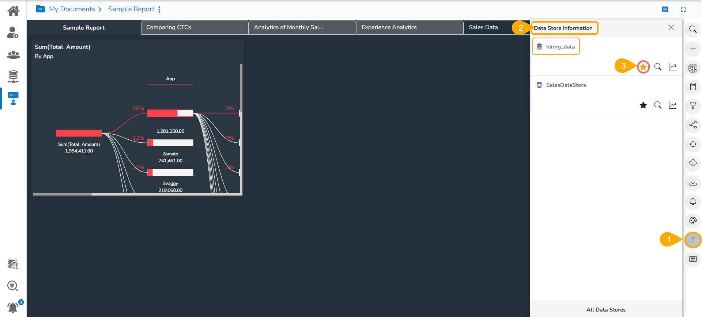Click the 1,281,250.00 value label

[170, 131]
